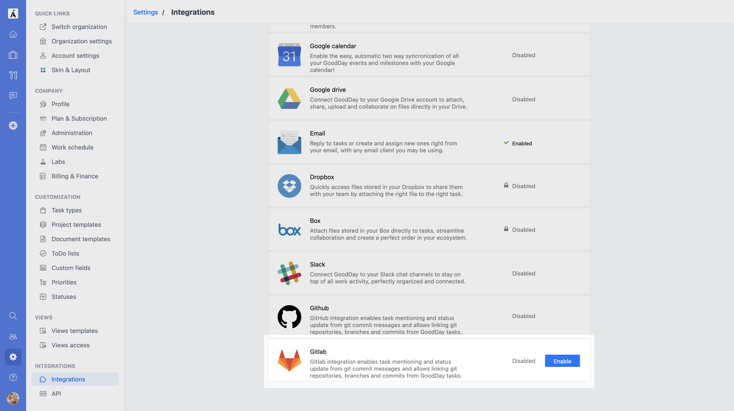Screen dimensions: 734x411
Task: Click the Enabled status for Email
Action: click(x=522, y=143)
